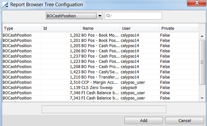Click the search magnifier icon
The width and height of the screenshot is (207, 126).
109,16
